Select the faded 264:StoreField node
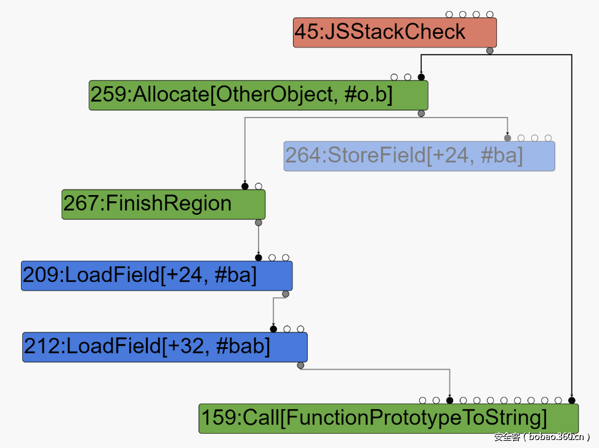 [x=419, y=156]
